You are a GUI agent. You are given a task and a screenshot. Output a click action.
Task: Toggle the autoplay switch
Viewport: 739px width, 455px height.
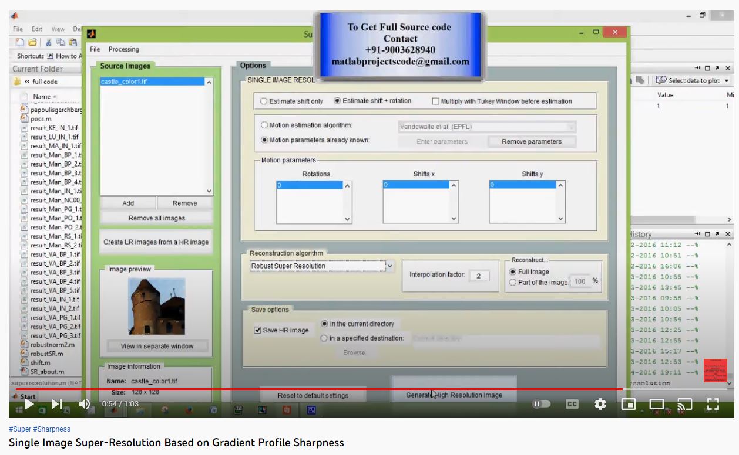pos(541,404)
